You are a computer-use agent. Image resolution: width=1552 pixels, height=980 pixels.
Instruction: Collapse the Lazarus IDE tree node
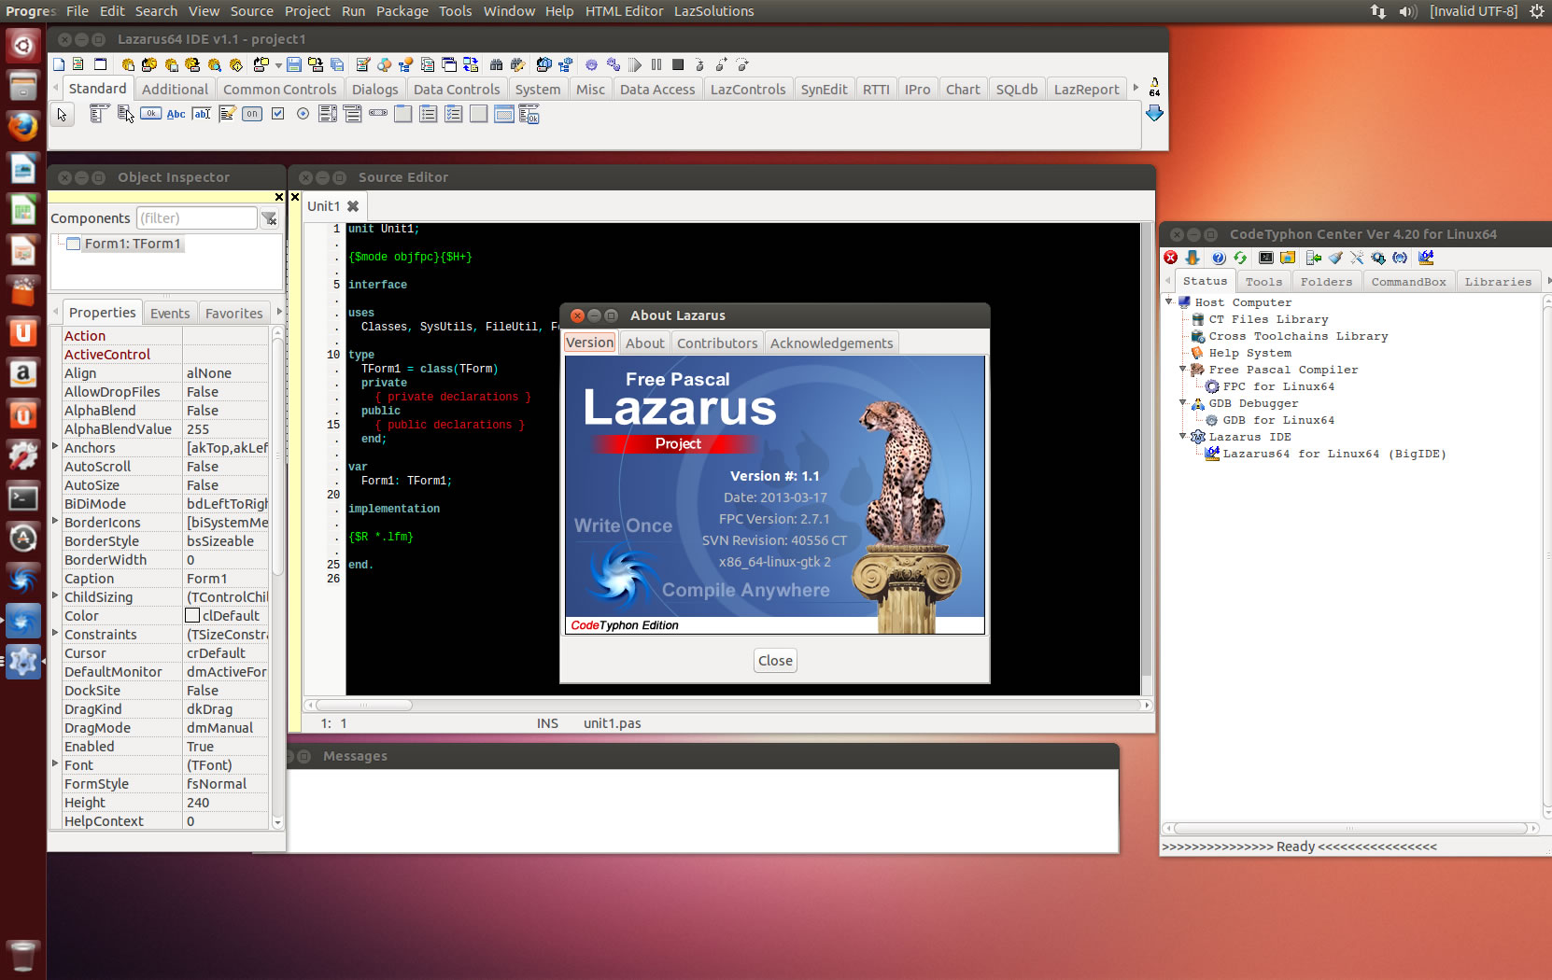(1182, 436)
